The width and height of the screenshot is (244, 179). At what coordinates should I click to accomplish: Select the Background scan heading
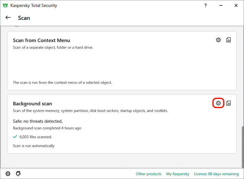click(x=32, y=104)
